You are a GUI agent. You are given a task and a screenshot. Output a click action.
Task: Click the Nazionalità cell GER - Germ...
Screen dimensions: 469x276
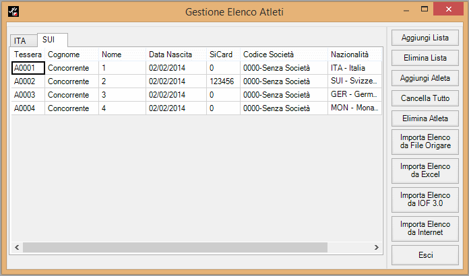(354, 95)
